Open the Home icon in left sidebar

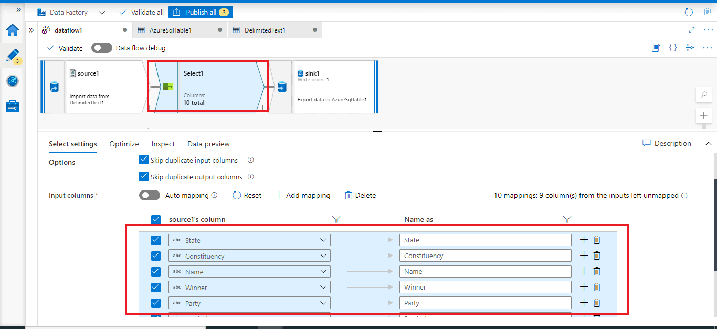(13, 30)
